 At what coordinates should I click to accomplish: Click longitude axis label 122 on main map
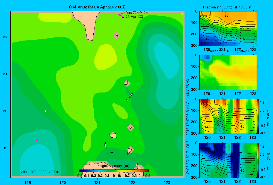pos(132,182)
